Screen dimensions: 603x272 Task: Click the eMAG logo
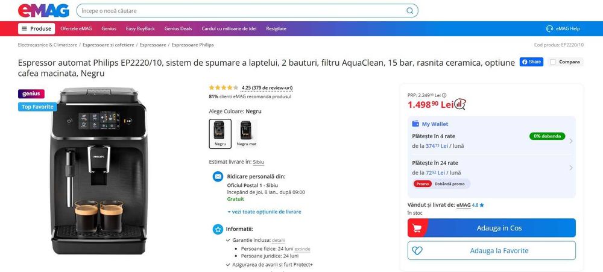point(43,10)
